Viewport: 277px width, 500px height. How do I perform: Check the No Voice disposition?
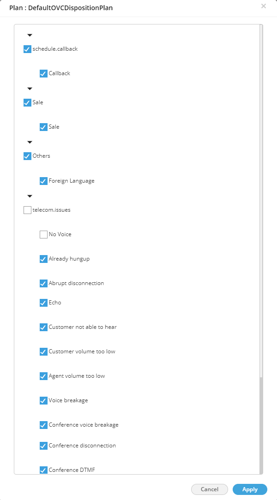pos(43,234)
